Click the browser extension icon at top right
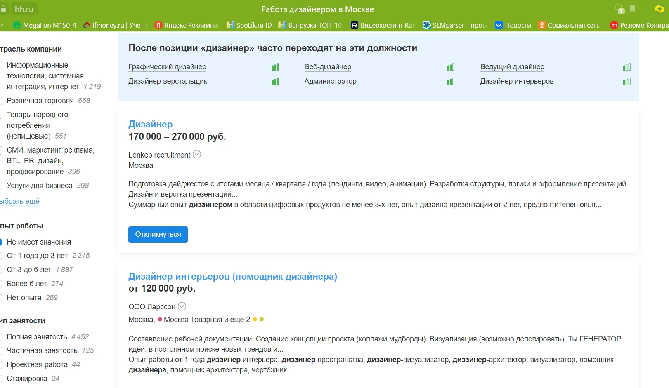This screenshot has height=388, width=669. (x=660, y=9)
